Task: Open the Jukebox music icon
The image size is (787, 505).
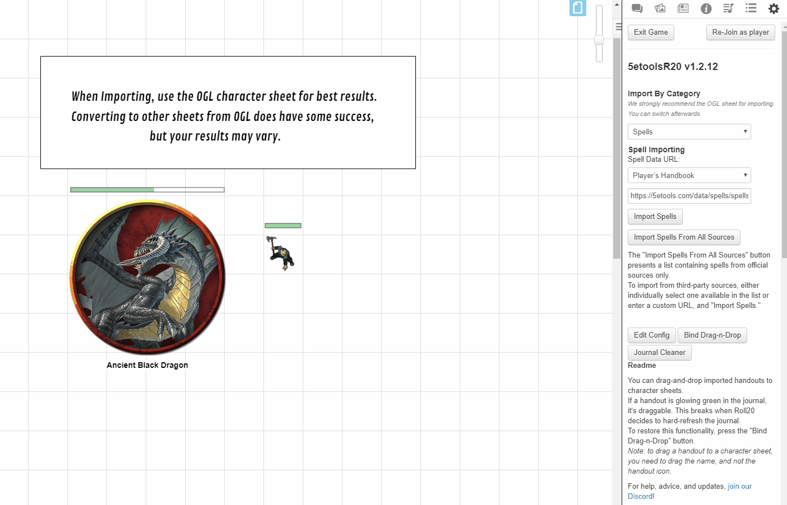Action: 728,8
